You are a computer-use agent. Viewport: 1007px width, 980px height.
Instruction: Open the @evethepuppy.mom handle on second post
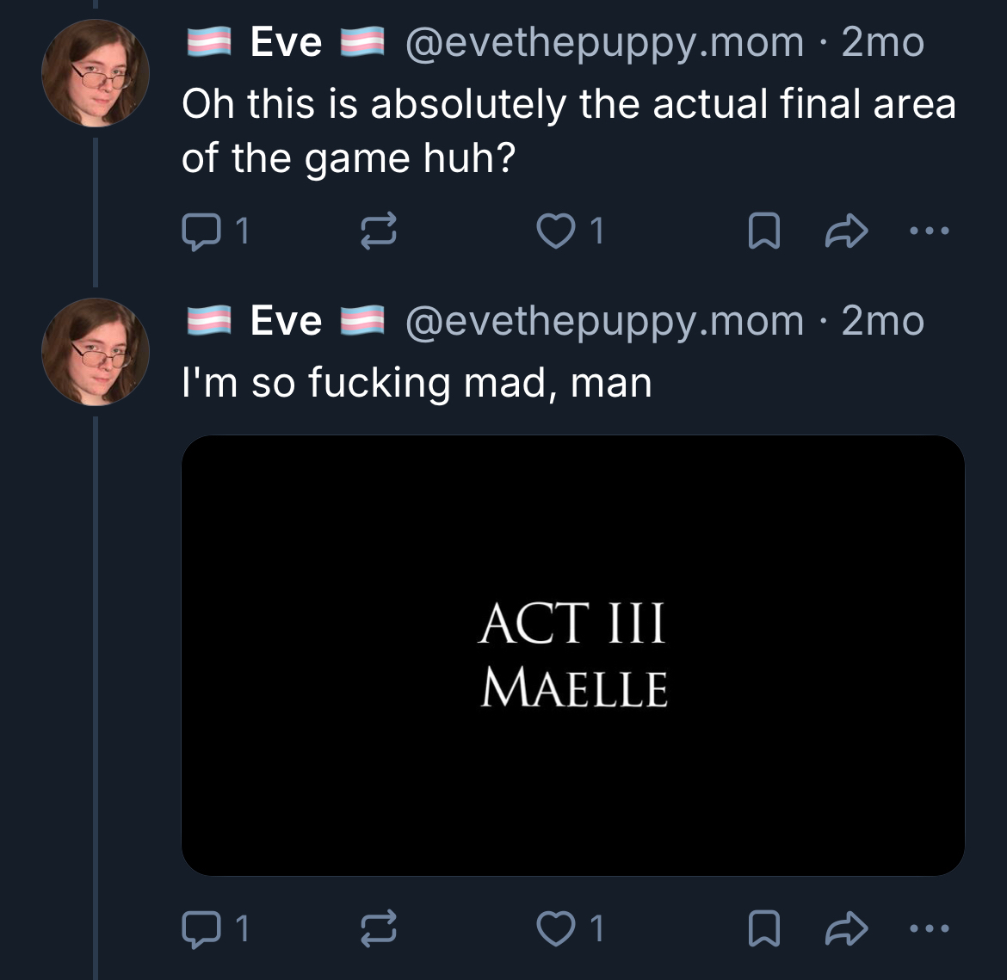point(603,321)
